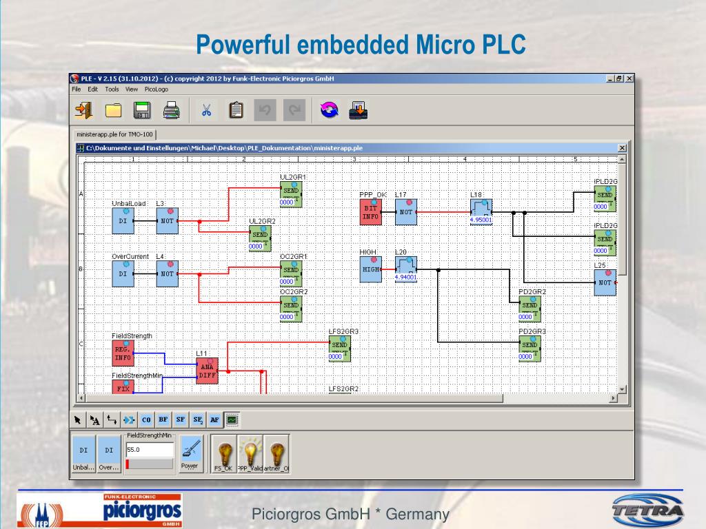This screenshot has height=529, width=706.
Task: Select the blue arrow block tool
Action: tap(129, 420)
